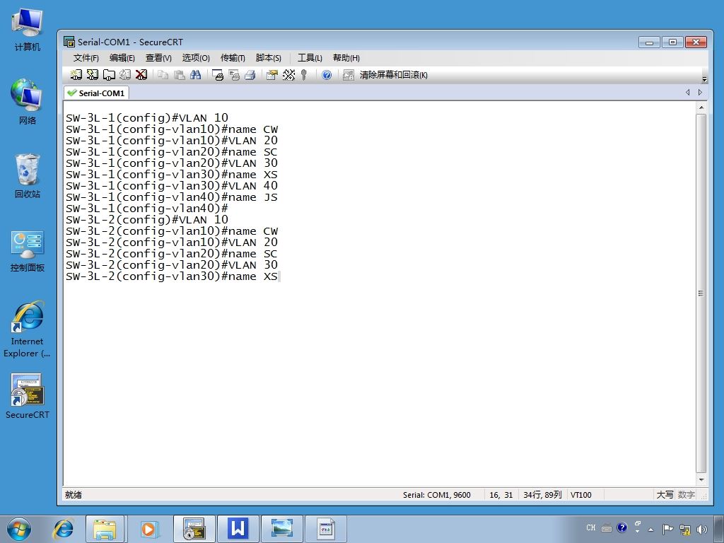Click the tab scroll left arrow
Screen dimensions: 724x543
pos(687,93)
